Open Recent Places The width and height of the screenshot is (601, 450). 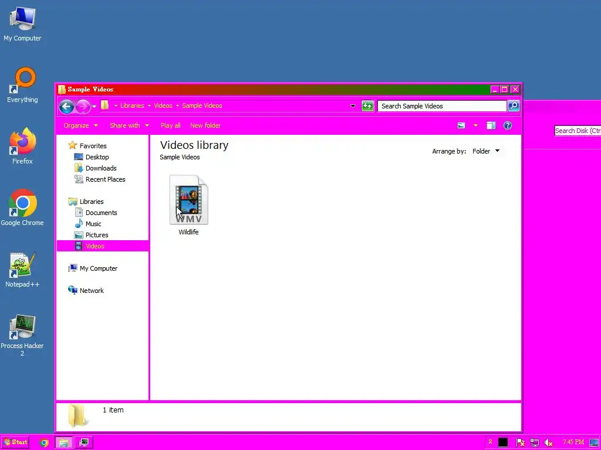pyautogui.click(x=100, y=179)
